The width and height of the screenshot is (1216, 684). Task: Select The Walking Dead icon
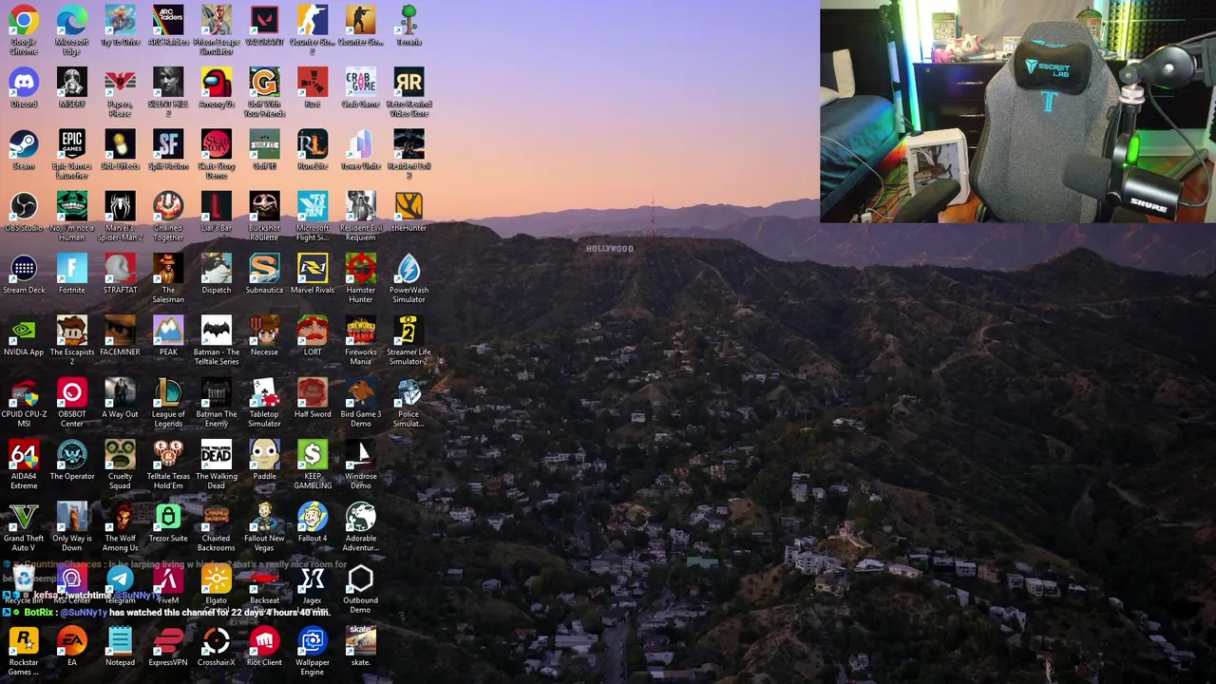coord(216,465)
